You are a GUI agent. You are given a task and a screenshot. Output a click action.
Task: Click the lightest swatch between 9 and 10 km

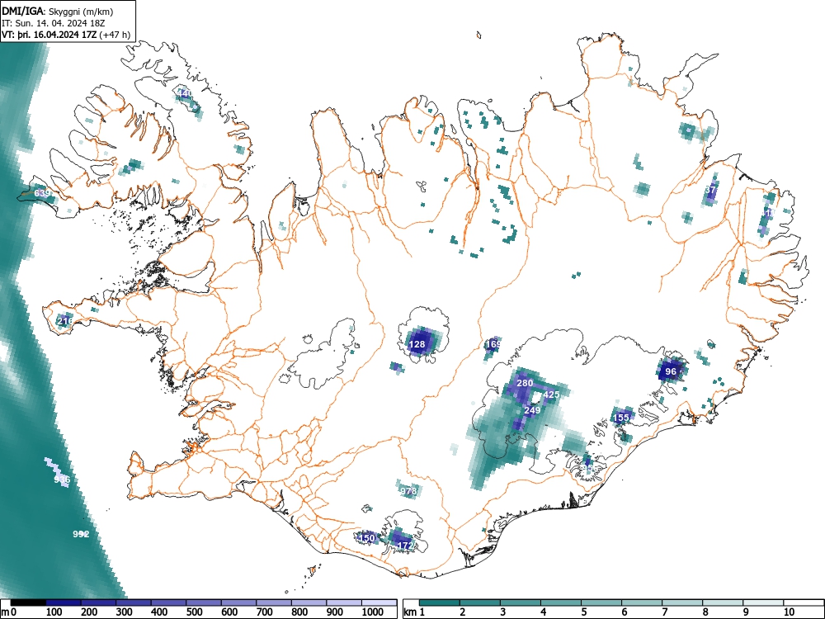coord(763,602)
